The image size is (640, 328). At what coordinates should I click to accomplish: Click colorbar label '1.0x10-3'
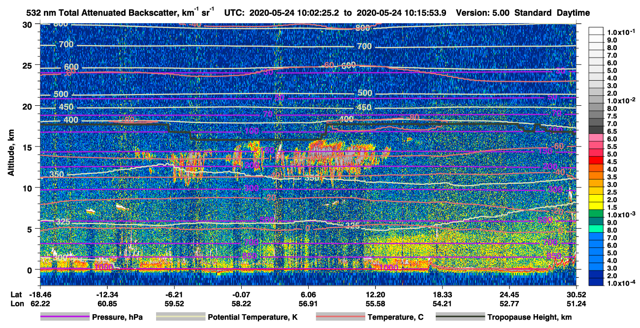point(622,214)
